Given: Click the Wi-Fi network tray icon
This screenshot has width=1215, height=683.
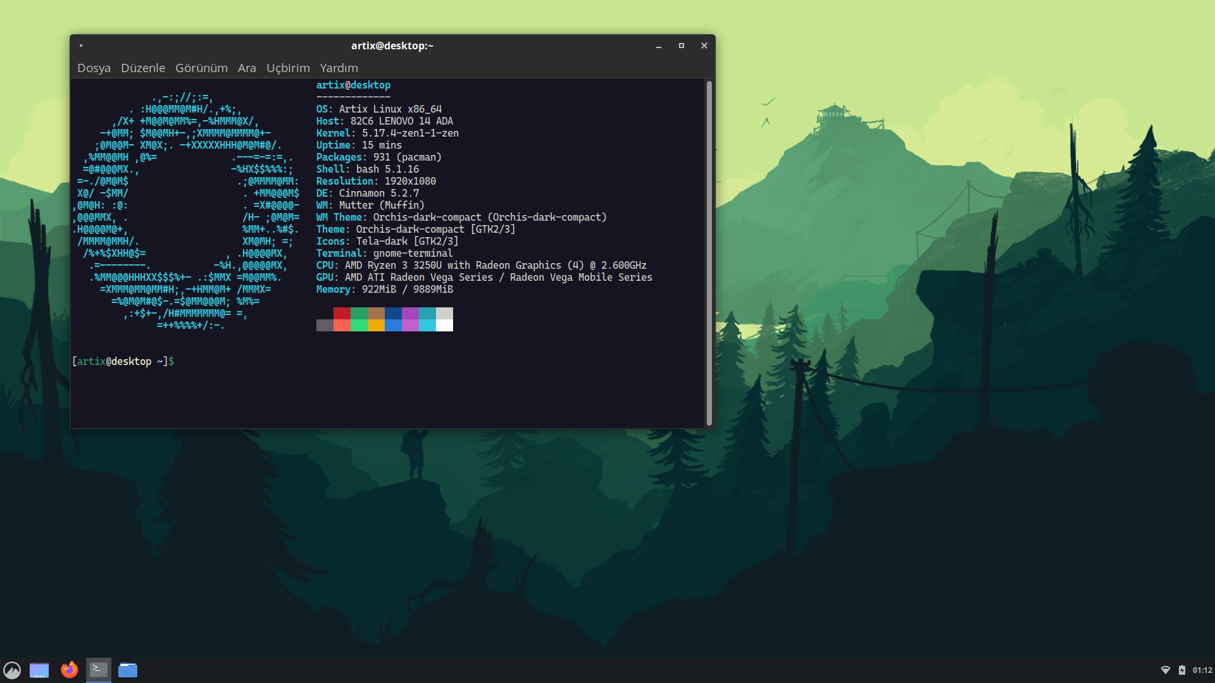Looking at the screenshot, I should [x=1165, y=670].
